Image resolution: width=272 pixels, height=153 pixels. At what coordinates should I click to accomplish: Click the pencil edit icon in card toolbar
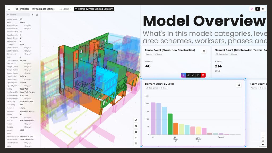coord(188,75)
